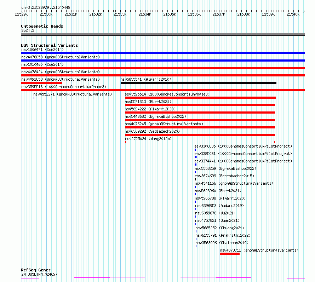Click the nsv4076245 gnomAD label
This screenshot has height=282, width=315.
pyautogui.click(x=164, y=124)
